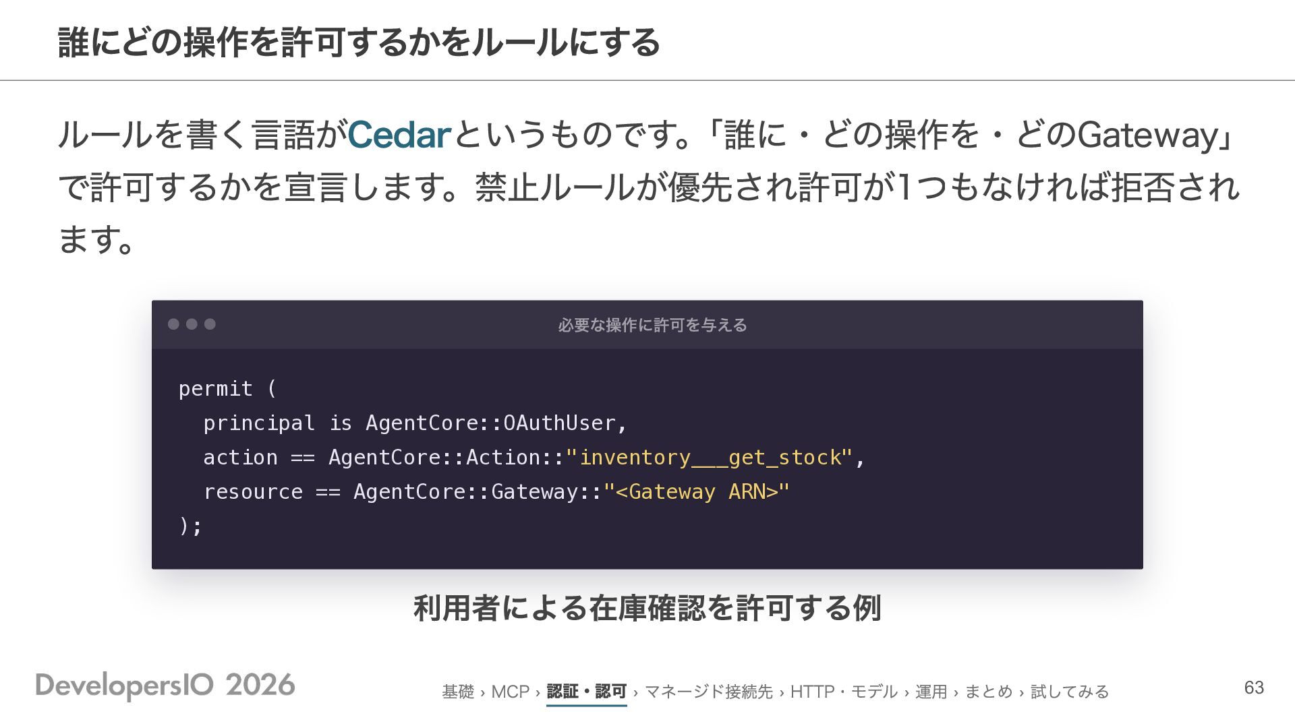The height and width of the screenshot is (728, 1295).
Task: Select the 運用 breadcrumb item
Action: tap(931, 692)
